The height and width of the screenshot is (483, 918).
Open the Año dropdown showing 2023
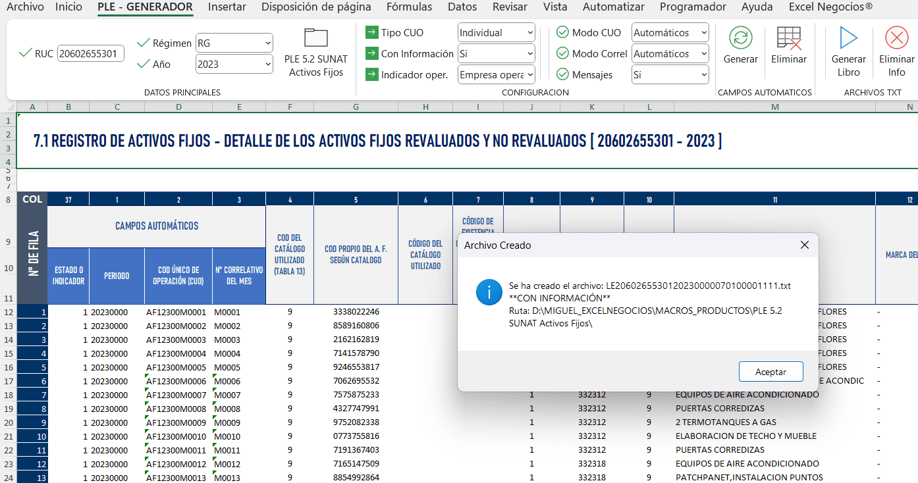pyautogui.click(x=234, y=64)
